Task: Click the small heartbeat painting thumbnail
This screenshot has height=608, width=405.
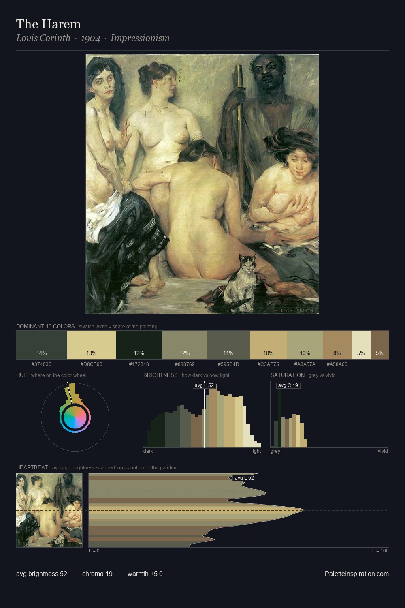Action: [x=49, y=510]
